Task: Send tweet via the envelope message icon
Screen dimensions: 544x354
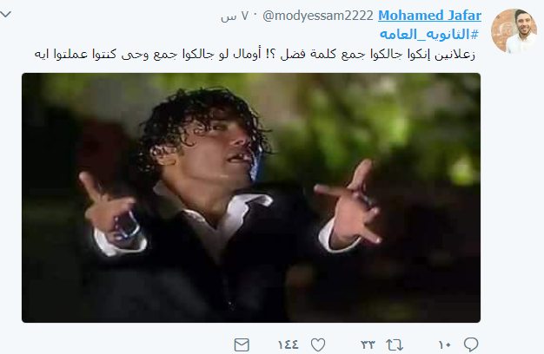Action: pyautogui.click(x=242, y=345)
